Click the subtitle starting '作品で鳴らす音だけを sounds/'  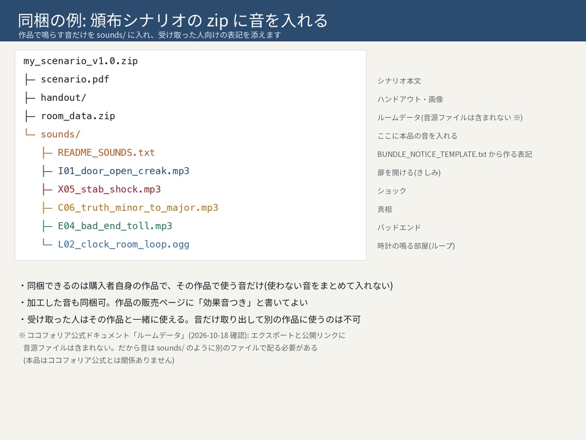tap(149, 35)
